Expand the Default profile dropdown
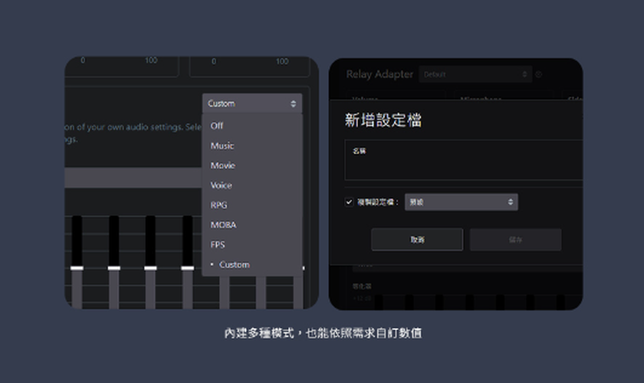 [x=475, y=75]
